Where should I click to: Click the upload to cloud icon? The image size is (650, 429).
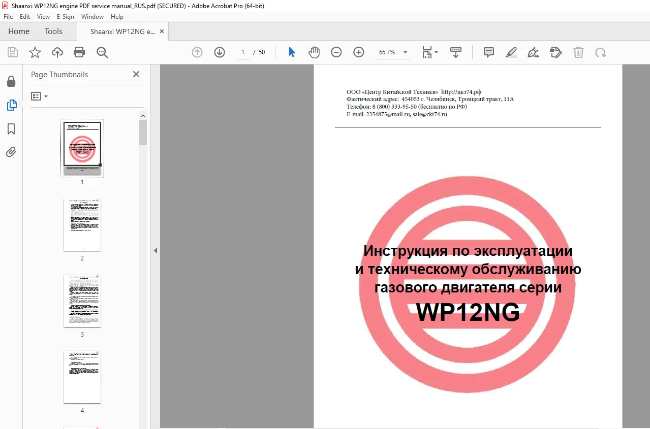(57, 52)
